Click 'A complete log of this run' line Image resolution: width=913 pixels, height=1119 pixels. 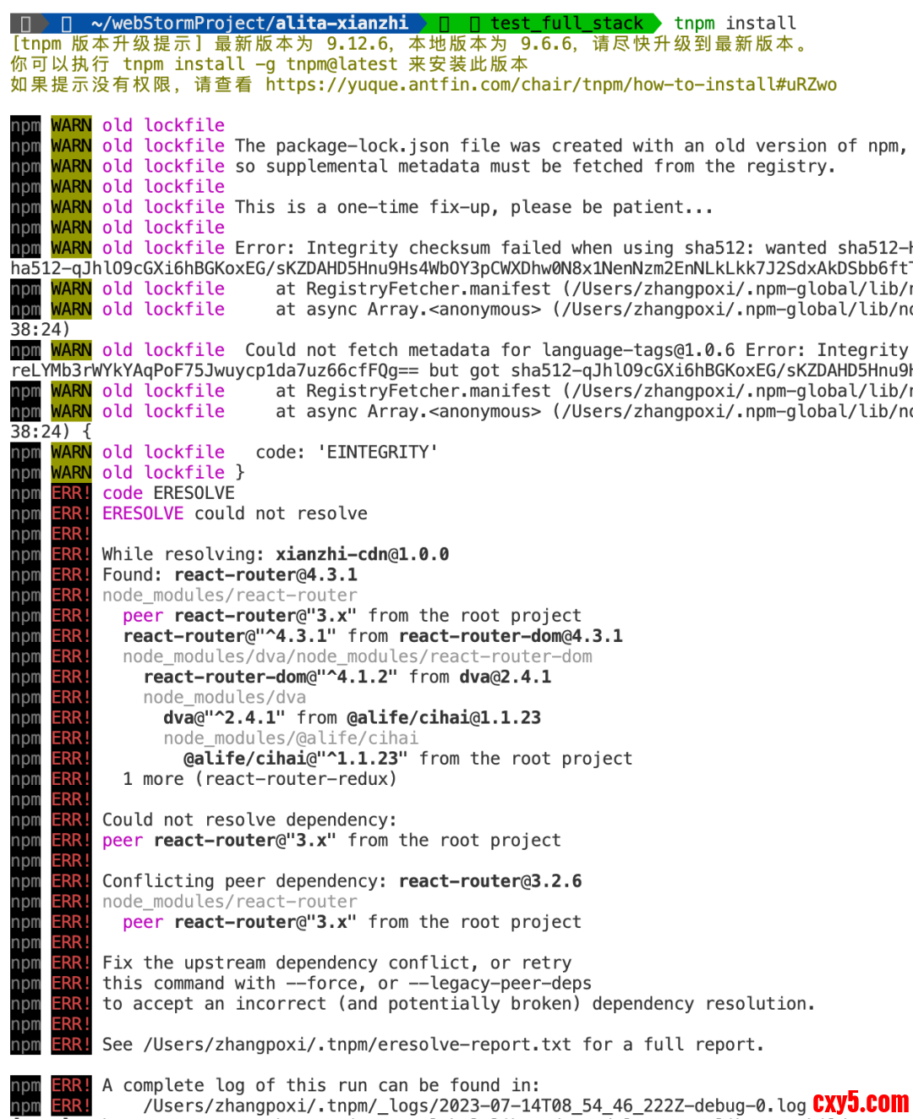pos(321,1086)
